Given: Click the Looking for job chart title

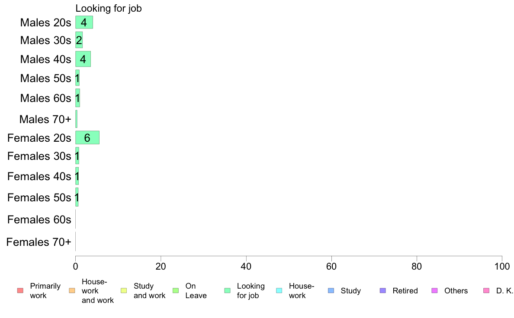Looking at the screenshot, I should tap(109, 8).
